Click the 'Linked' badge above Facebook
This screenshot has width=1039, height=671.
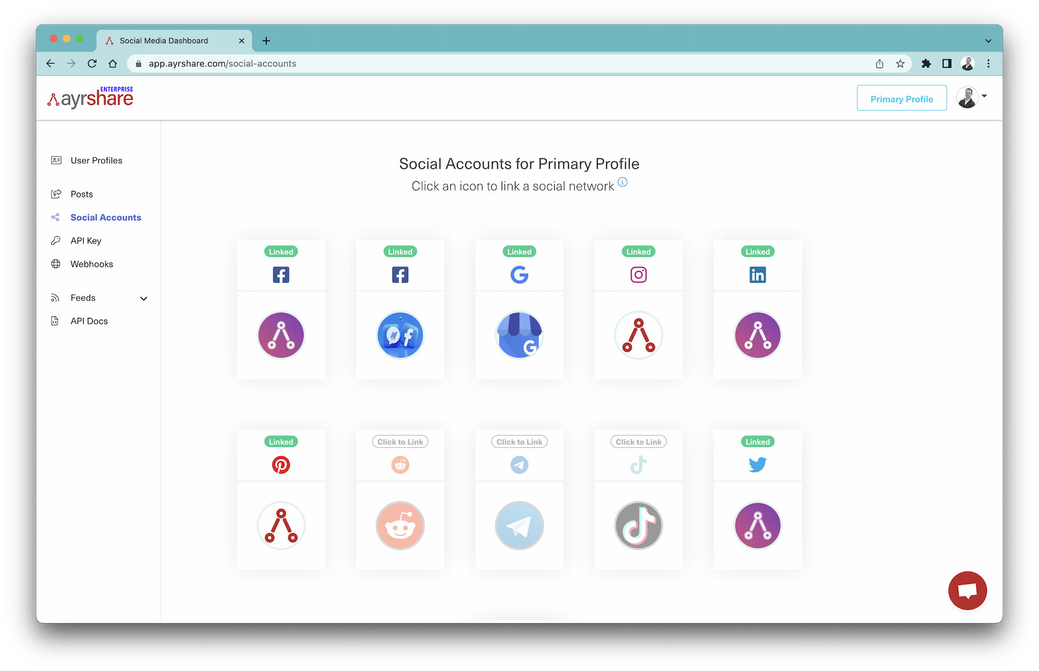coord(281,252)
